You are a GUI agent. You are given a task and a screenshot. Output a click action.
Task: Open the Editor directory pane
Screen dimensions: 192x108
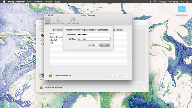pyautogui.click(x=73, y=21)
